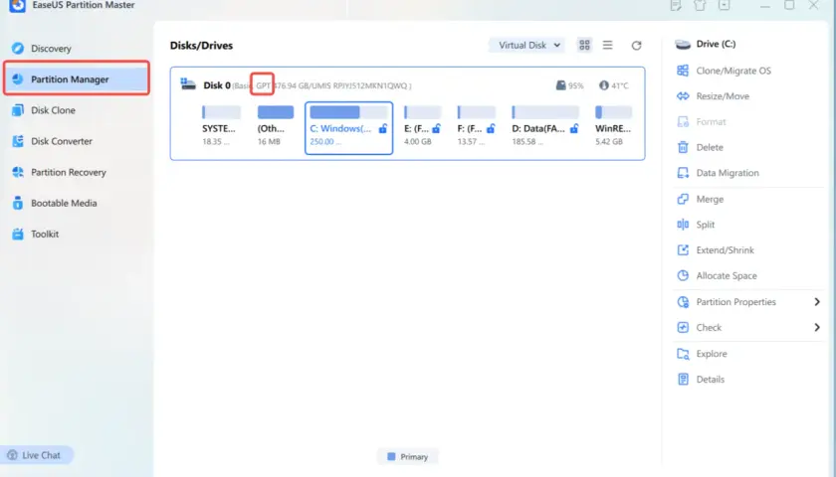Click the Toolkit briefcase icon
836x477 pixels.
tap(18, 234)
